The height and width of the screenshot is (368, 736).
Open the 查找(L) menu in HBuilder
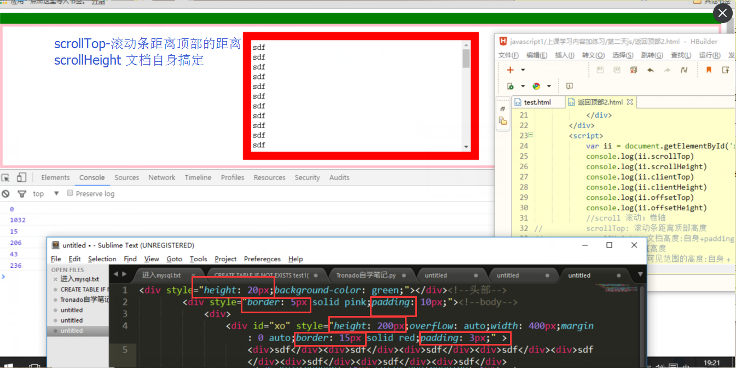[x=681, y=55]
